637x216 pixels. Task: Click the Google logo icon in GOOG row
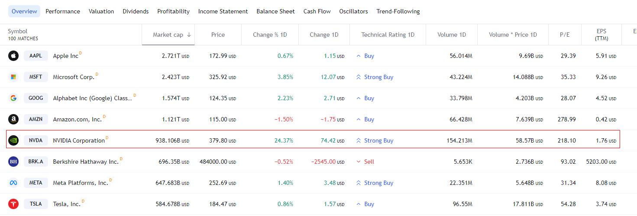[13, 98]
